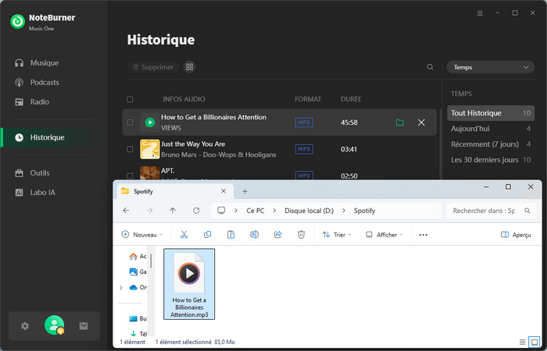Go to Podcasts in sidebar
Viewport: 547px width, 351px height.
pos(45,82)
